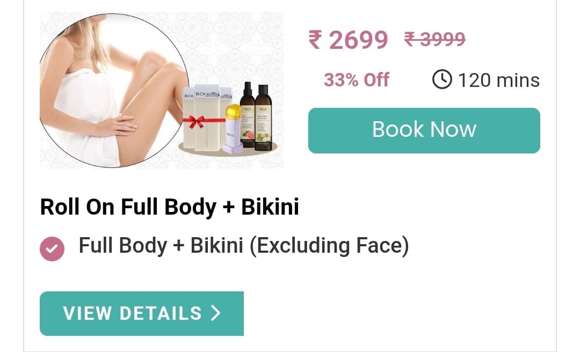Click the 33% Off discount label
This screenshot has height=352, width=580.
(357, 79)
